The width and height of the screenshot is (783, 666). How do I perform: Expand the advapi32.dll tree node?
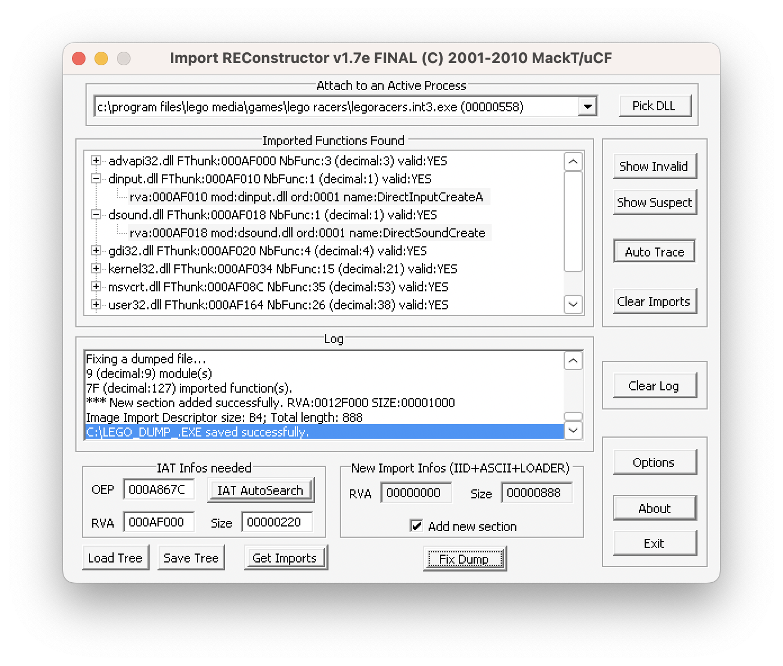click(x=96, y=161)
